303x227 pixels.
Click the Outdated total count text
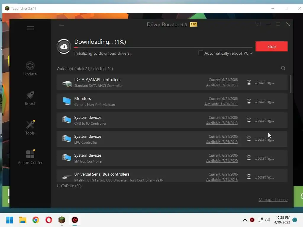(x=85, y=69)
